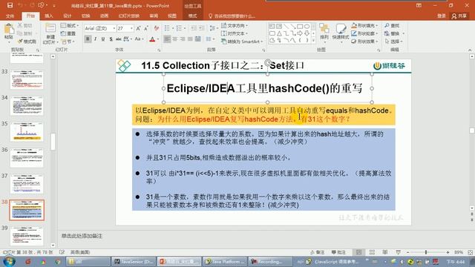Viewport: 475px width, 267px height.
Task: Apply strikethrough abc icon
Action: 119,39
